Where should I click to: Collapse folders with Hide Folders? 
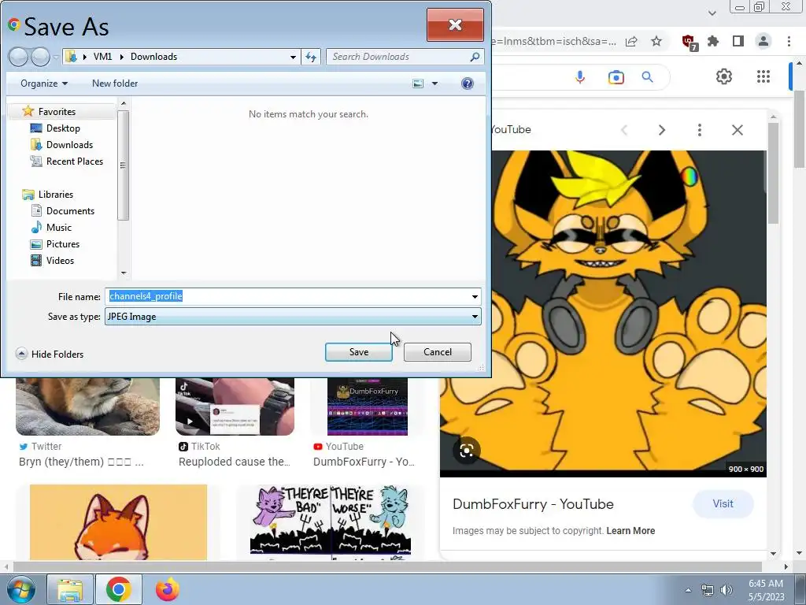pyautogui.click(x=50, y=354)
